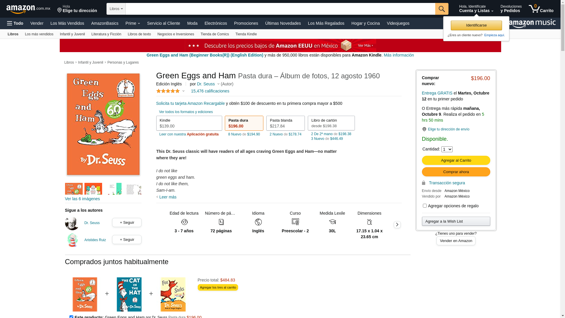The width and height of the screenshot is (565, 318).
Task: Expand the Prime menu dropdown
Action: coord(133,23)
